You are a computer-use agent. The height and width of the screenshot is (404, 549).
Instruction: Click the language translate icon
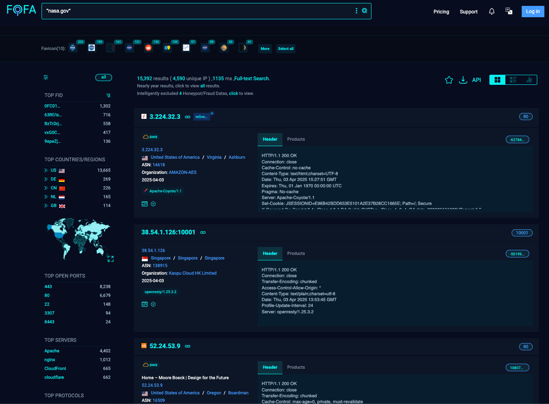coord(509,11)
